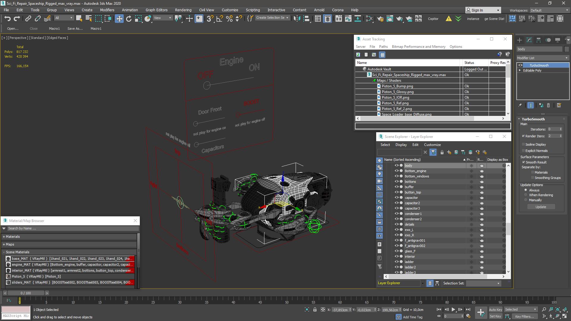Click the Scene Explorer filter funnel icon

pyautogui.click(x=433, y=152)
